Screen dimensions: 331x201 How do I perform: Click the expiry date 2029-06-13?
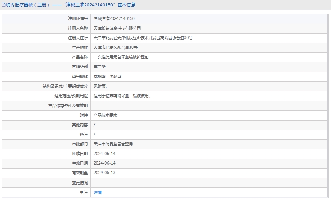click(x=104, y=173)
